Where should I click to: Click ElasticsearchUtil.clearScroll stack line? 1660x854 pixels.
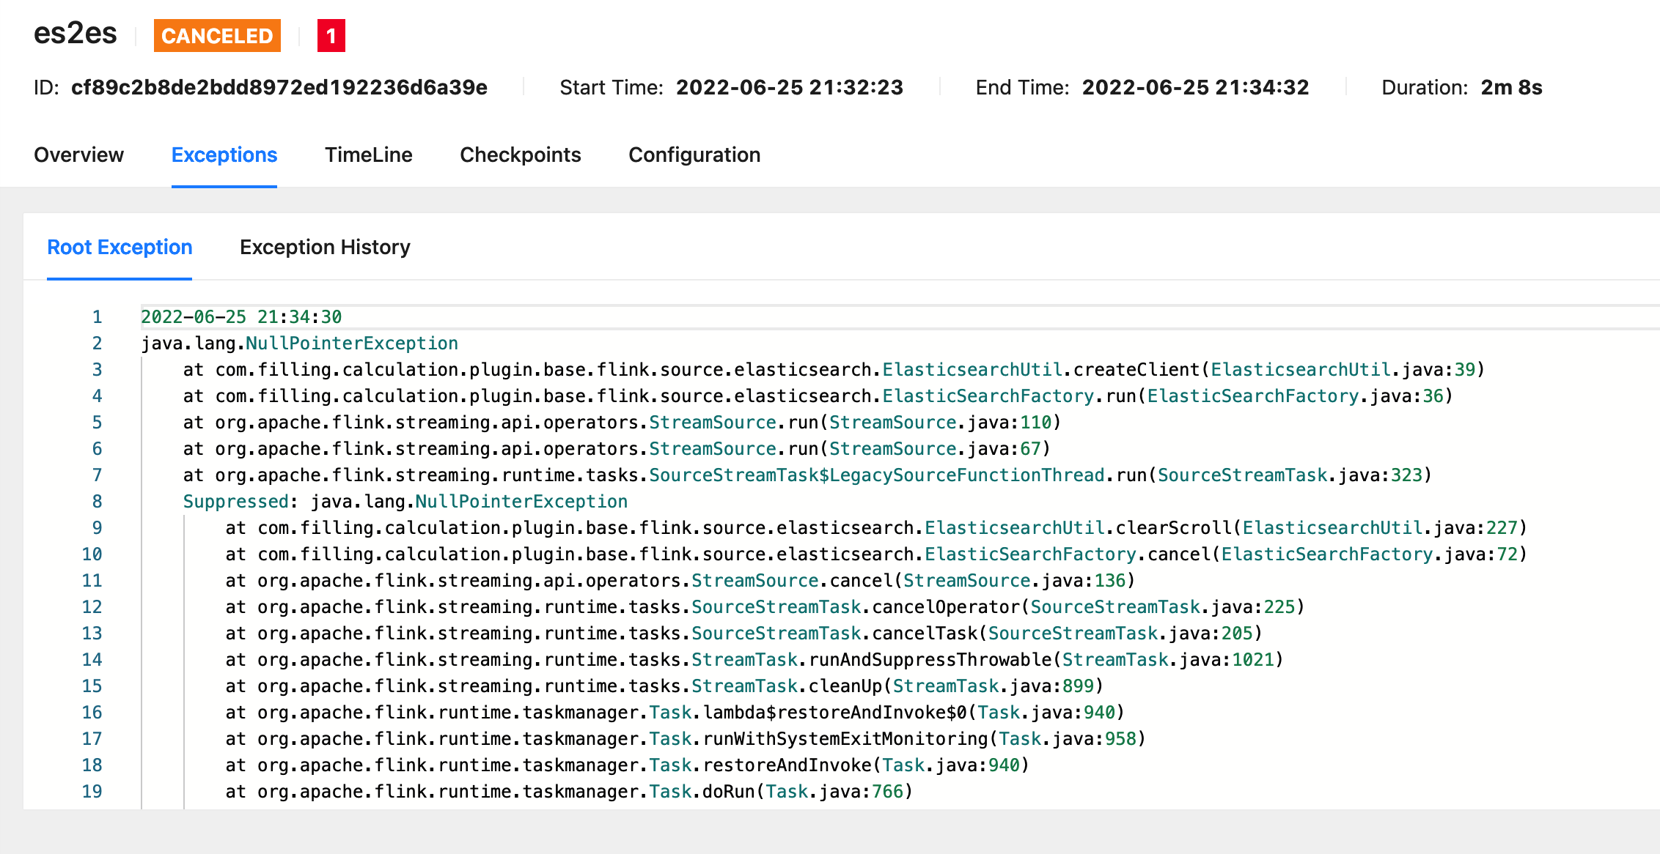(876, 528)
